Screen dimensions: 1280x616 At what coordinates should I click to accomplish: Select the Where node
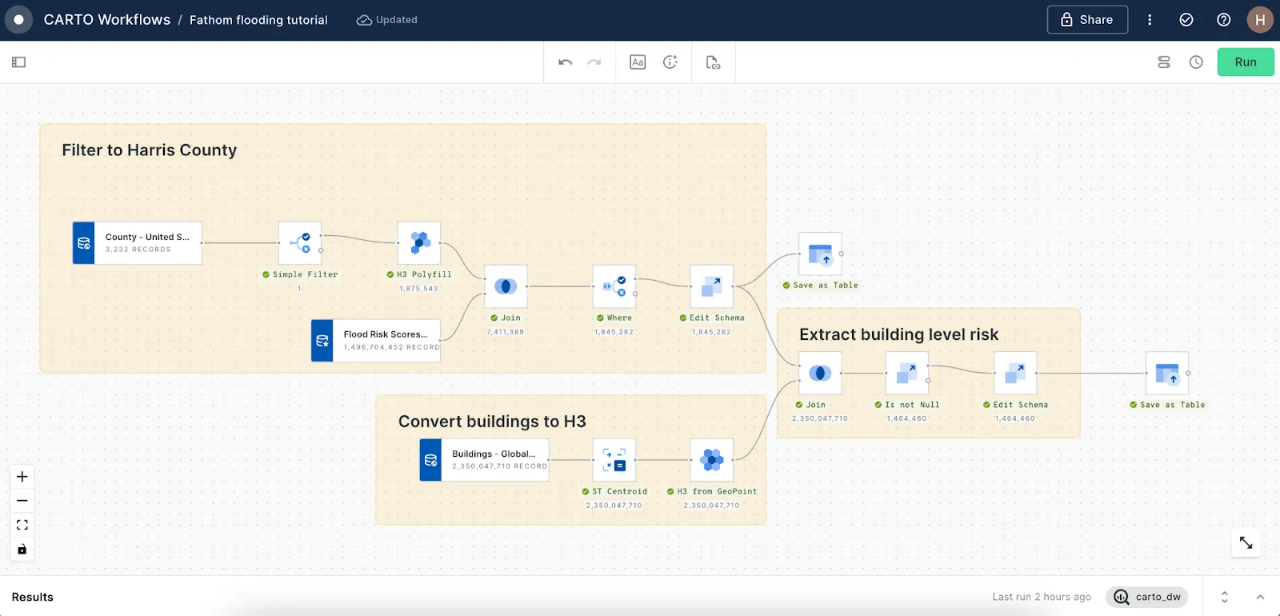click(614, 286)
